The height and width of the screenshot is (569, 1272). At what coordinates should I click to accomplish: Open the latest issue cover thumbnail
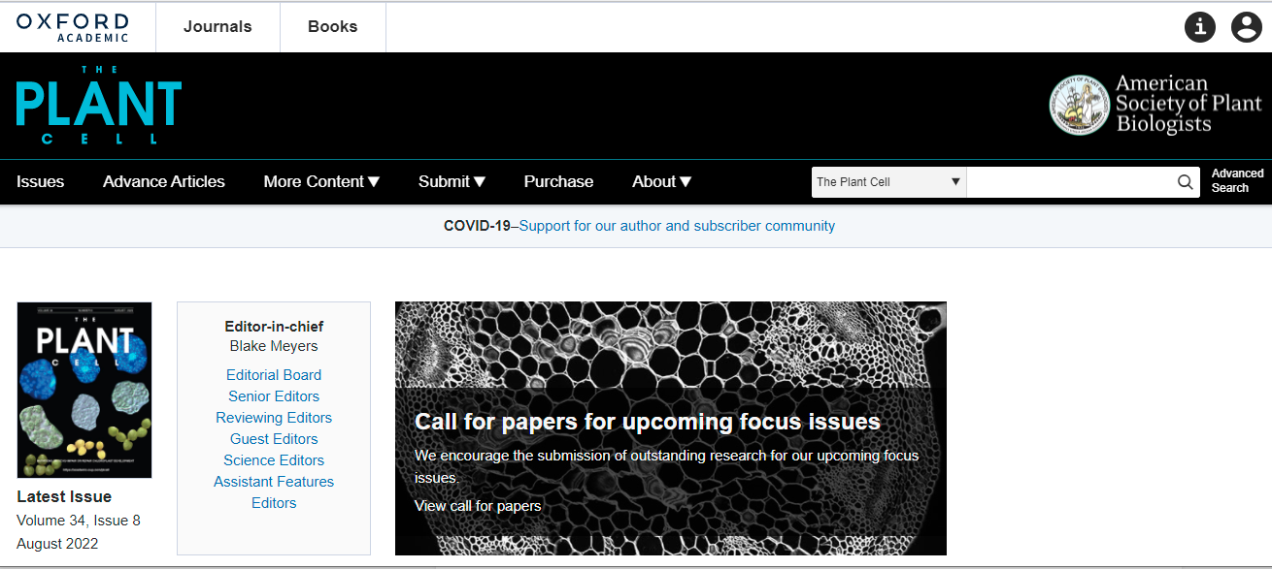pyautogui.click(x=84, y=390)
